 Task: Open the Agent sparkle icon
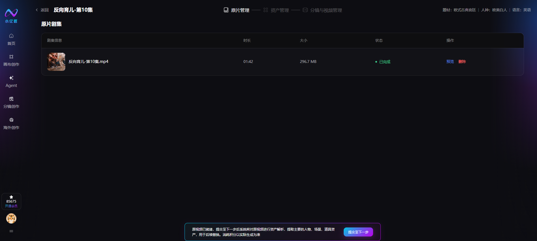tap(11, 78)
